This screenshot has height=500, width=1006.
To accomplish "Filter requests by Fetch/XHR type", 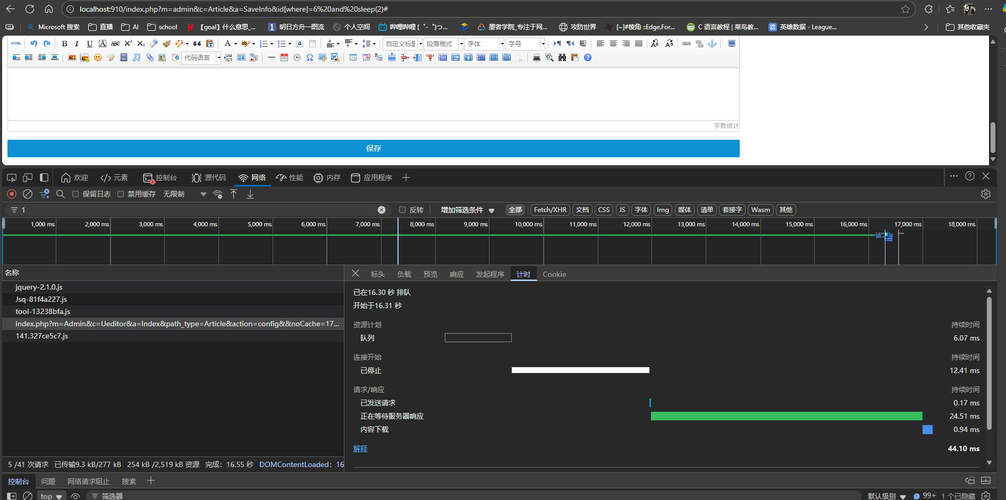I will tap(550, 210).
